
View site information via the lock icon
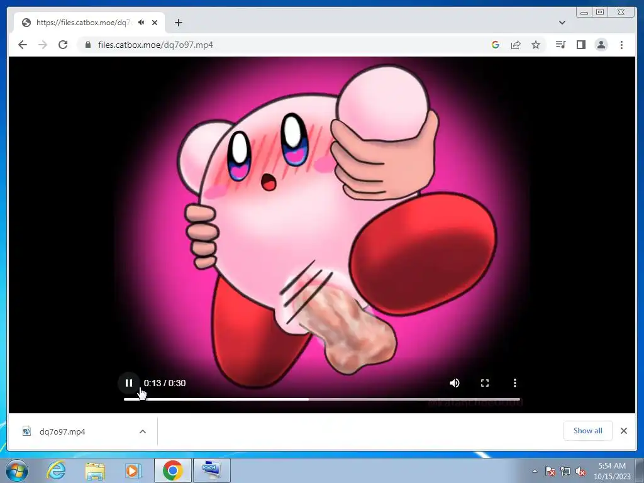(88, 45)
